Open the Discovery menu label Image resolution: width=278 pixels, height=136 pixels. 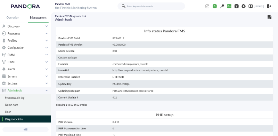tap(14, 26)
